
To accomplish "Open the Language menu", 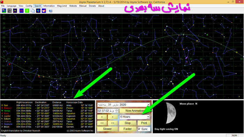I will 12,6.
